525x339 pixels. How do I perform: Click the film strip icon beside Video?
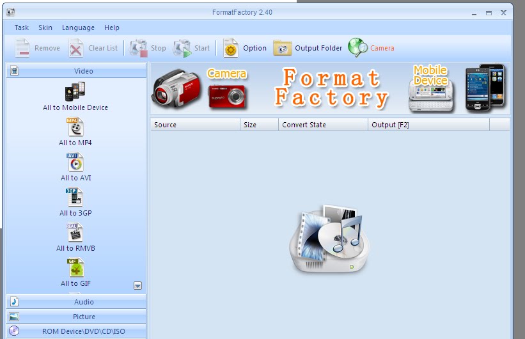point(15,71)
